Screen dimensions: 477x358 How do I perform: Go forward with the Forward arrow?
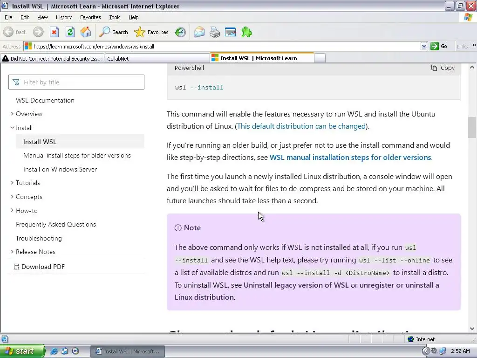point(38,32)
